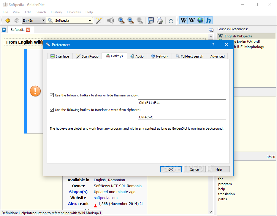Viewport: 277px width, 216px height.
Task: Toggle the blue 'h' dictionary icon
Action: pyautogui.click(x=208, y=20)
